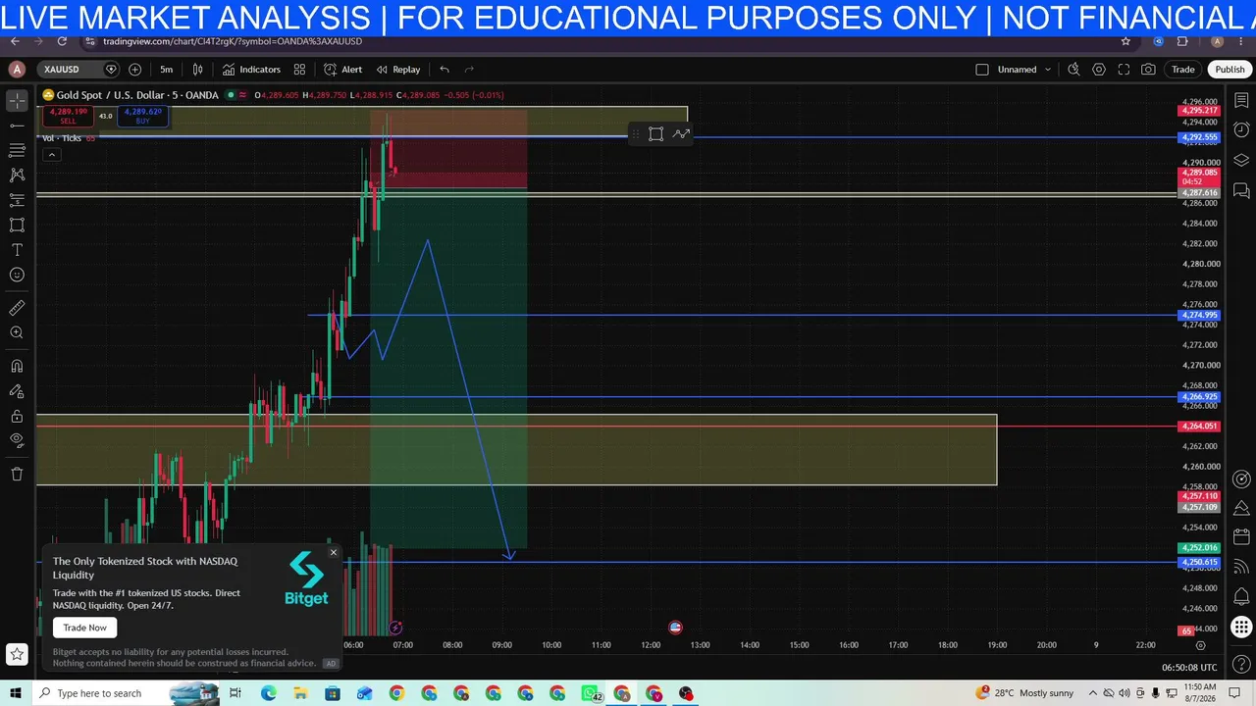
Task: Open the candlestick chart type menu
Action: click(198, 70)
